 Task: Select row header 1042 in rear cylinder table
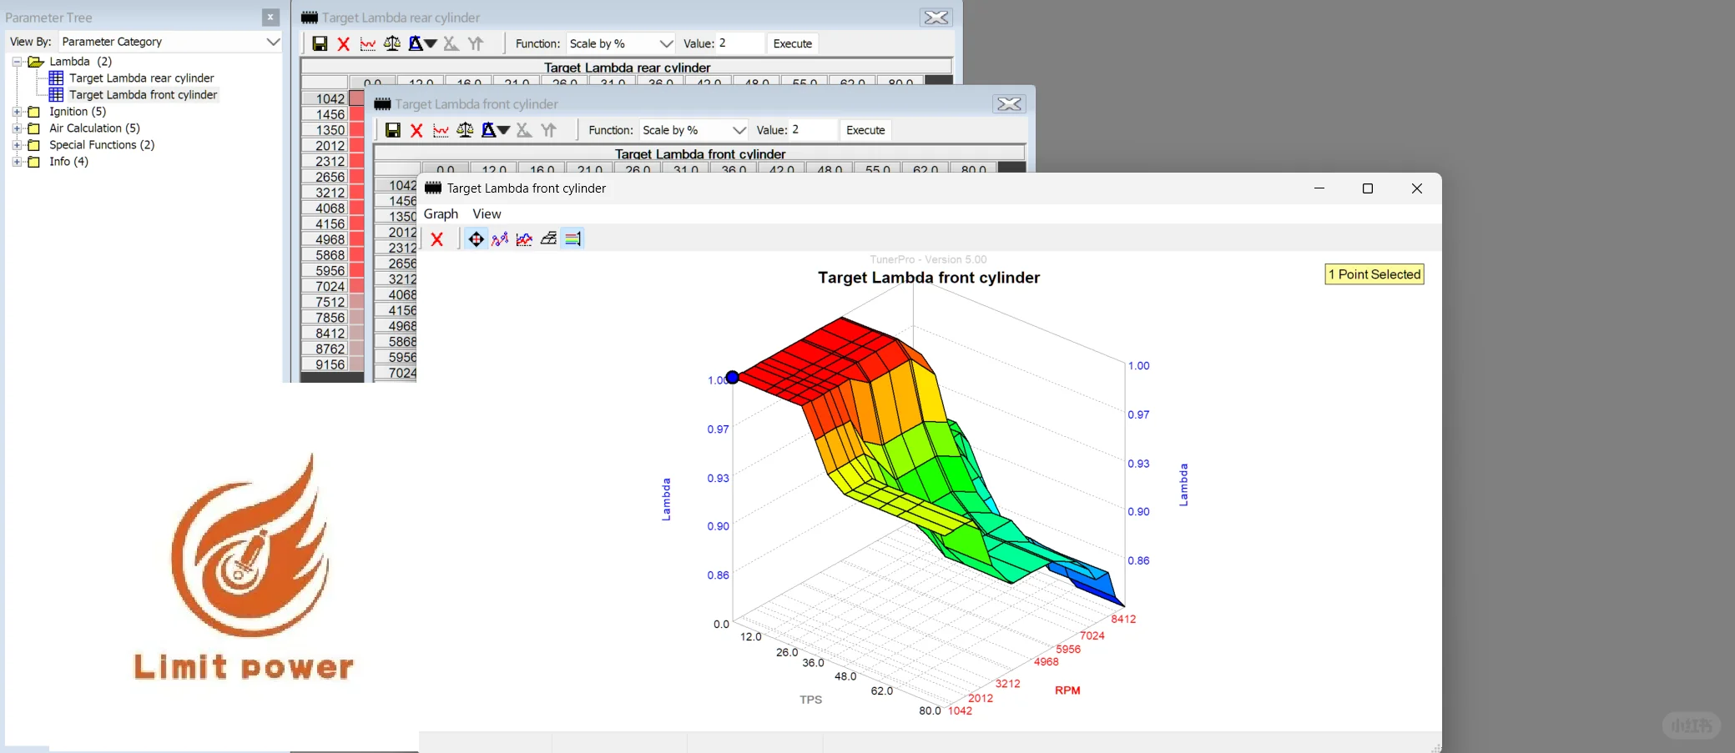[325, 98]
